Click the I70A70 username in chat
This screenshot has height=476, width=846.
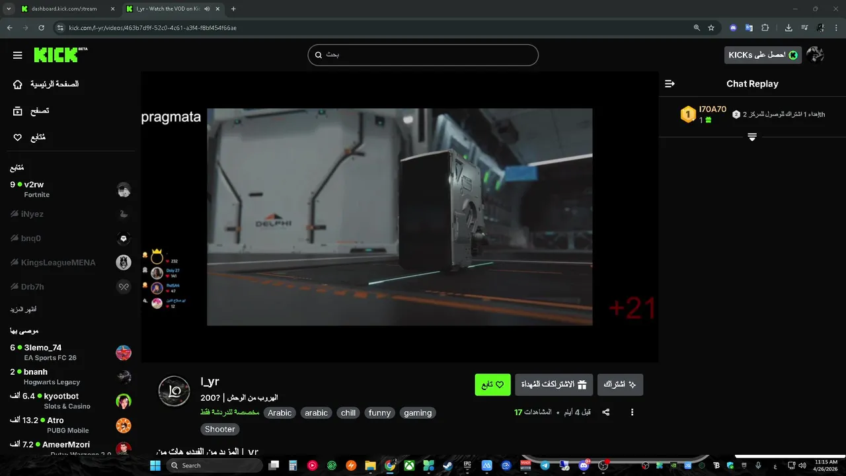click(712, 110)
